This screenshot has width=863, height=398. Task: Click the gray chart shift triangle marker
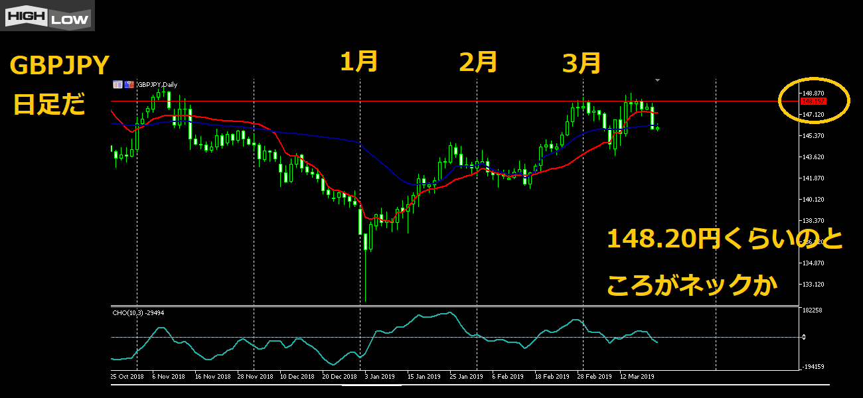(x=657, y=80)
